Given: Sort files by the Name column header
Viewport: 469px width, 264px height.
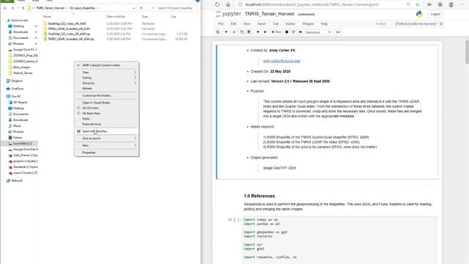Looking at the screenshot, I should 47,16.
